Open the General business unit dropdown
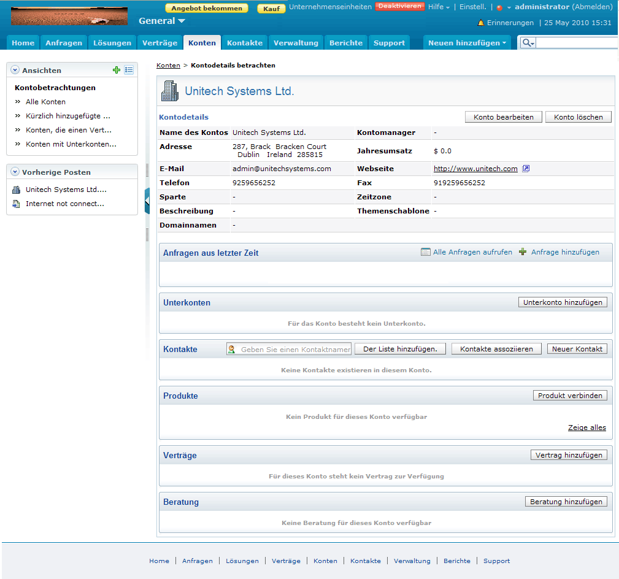This screenshot has height=579, width=619. point(161,21)
